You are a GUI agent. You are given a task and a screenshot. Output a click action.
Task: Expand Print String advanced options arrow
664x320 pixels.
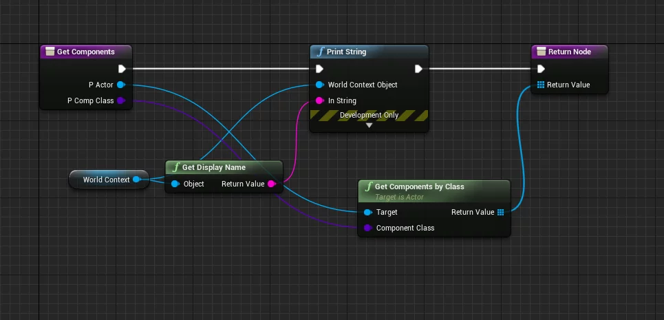click(x=369, y=125)
